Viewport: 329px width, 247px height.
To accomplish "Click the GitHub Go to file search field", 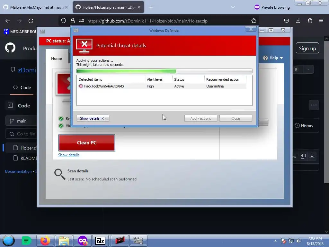I will coord(21,134).
